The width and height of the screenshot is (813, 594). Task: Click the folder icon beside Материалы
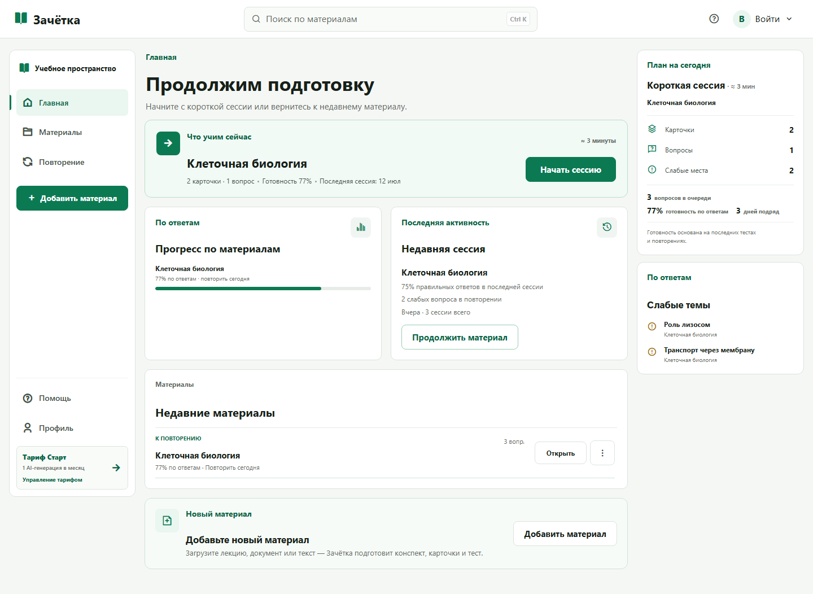(x=28, y=132)
